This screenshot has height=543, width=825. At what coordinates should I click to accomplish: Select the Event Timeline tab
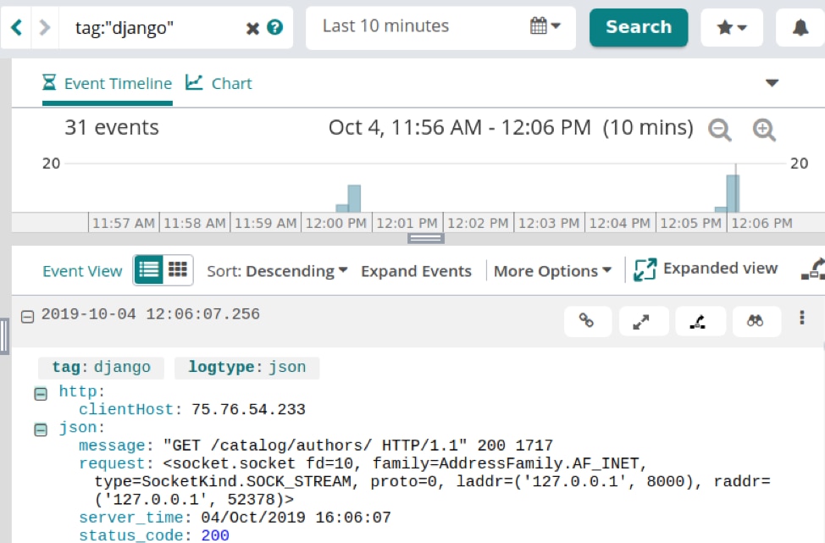coord(108,83)
